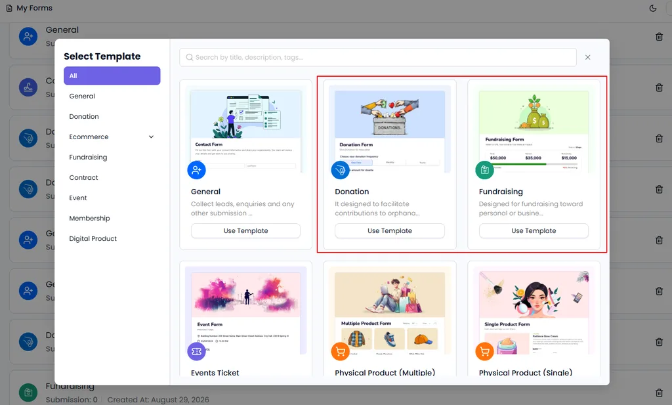Use Template for General card

(245, 230)
